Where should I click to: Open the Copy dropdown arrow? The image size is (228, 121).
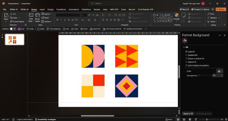click(19, 18)
